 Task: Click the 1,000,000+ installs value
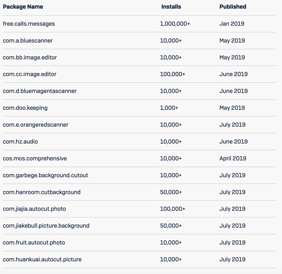tap(175, 24)
